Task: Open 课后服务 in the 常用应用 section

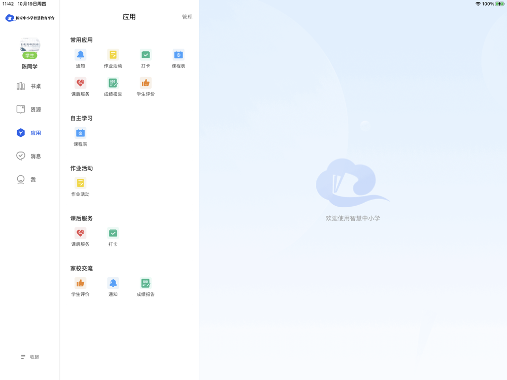Action: (80, 87)
